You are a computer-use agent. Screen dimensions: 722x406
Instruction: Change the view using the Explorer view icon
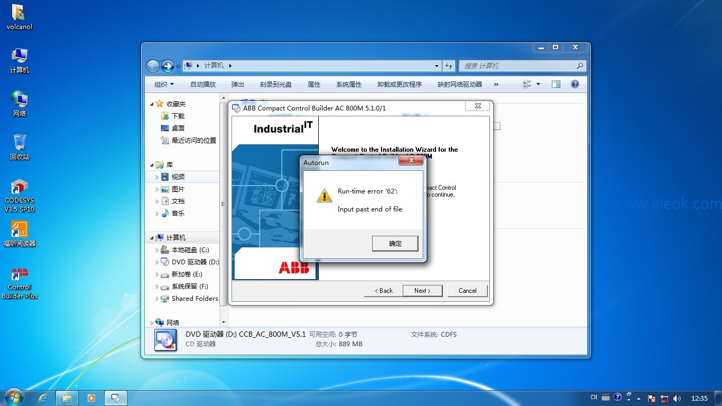(527, 84)
